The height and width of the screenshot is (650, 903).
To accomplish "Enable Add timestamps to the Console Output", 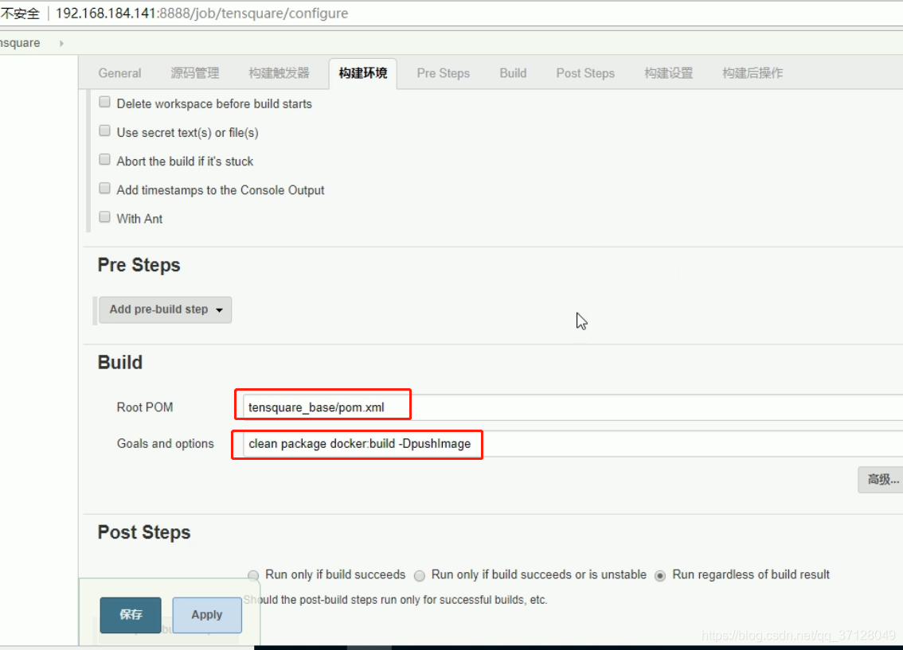I will (x=104, y=189).
